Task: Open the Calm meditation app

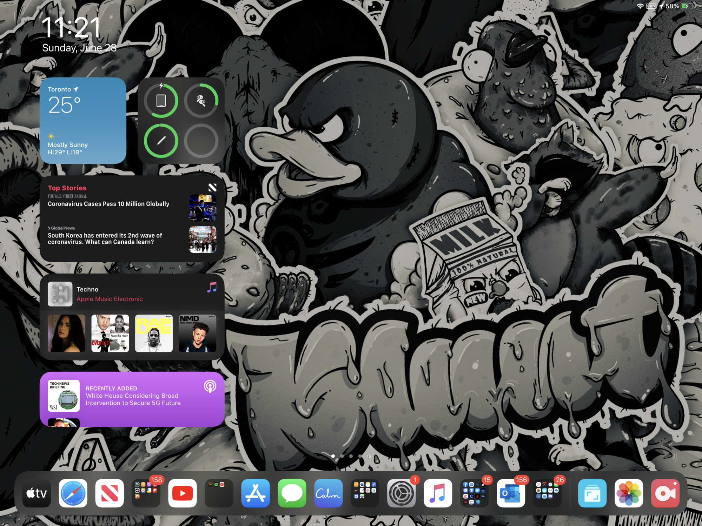Action: (x=329, y=493)
